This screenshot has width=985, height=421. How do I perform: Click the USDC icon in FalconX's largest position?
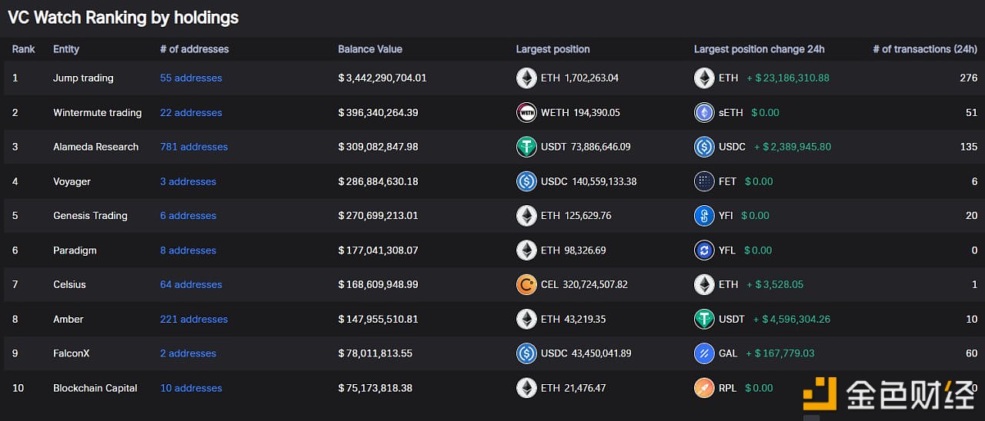point(526,353)
